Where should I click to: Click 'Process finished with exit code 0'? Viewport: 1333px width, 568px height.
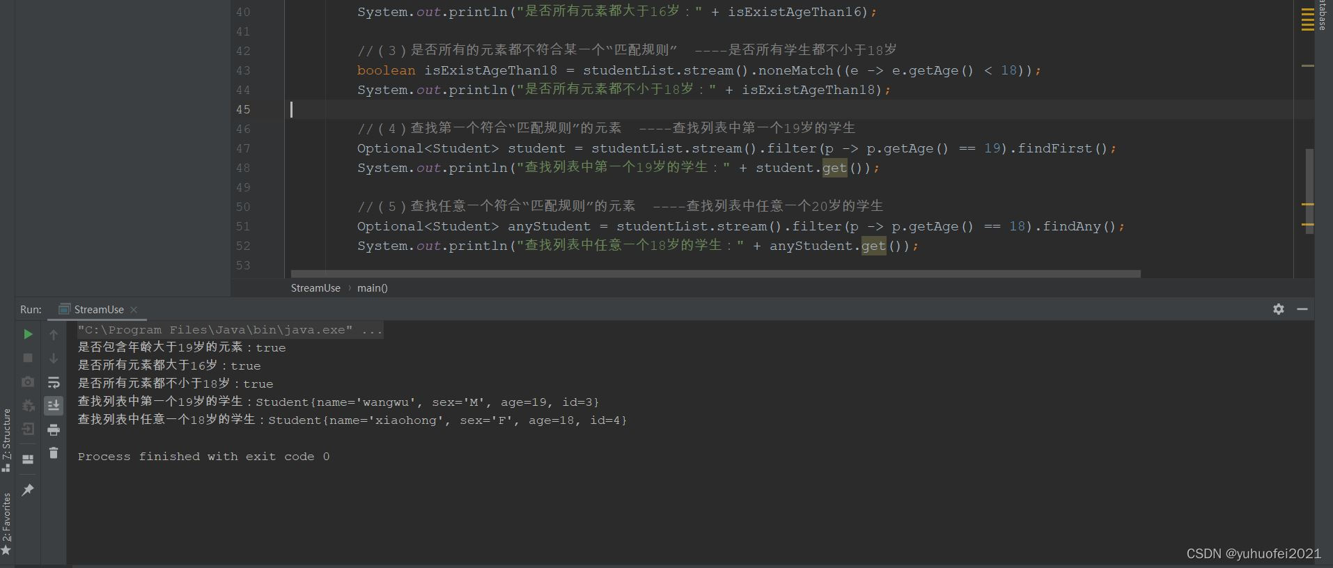203,457
